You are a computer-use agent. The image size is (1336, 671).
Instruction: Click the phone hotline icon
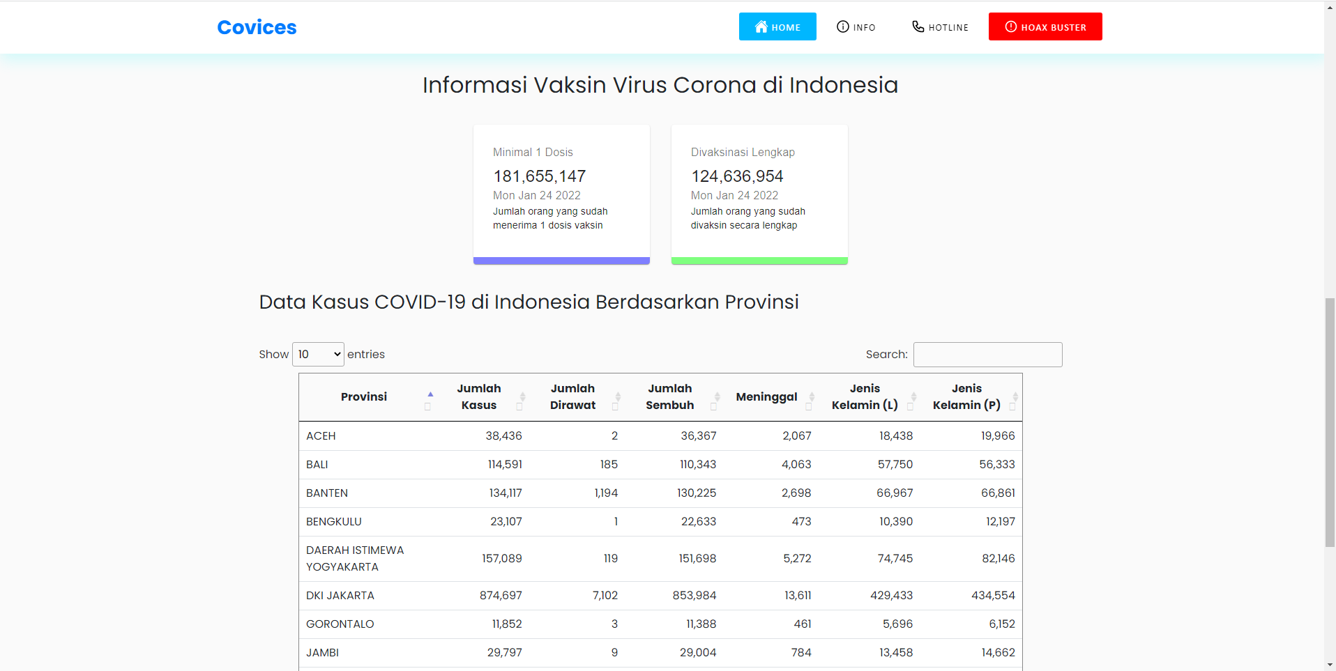click(x=918, y=26)
